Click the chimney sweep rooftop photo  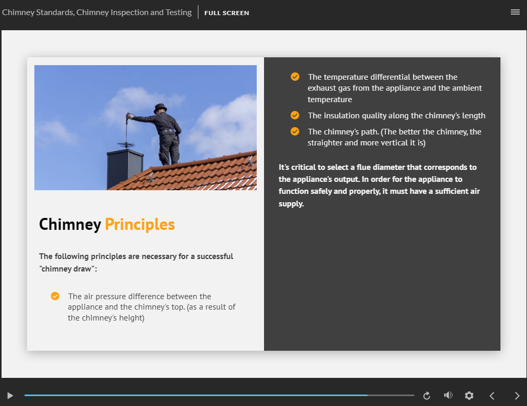[x=145, y=127]
